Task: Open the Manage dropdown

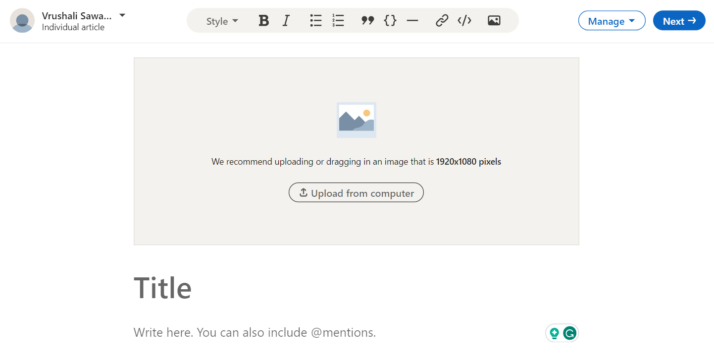Action: [x=612, y=20]
